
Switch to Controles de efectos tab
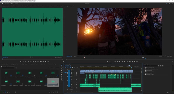click(14, 6)
